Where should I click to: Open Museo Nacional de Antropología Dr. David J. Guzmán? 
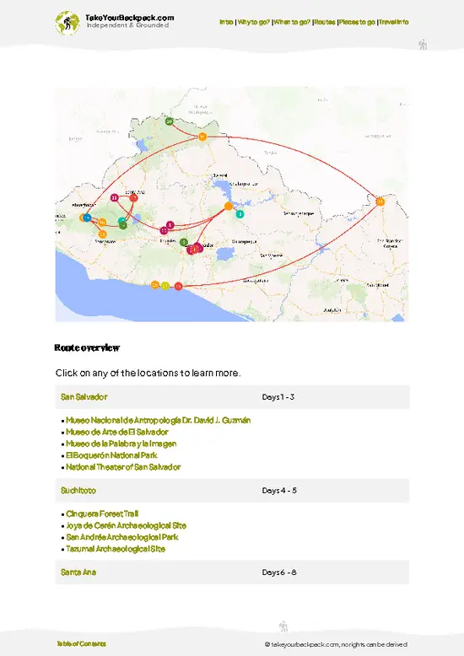coord(159,420)
